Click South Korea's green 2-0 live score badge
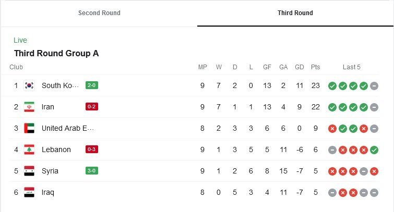Screen dimensions: 394x212 point(92,85)
